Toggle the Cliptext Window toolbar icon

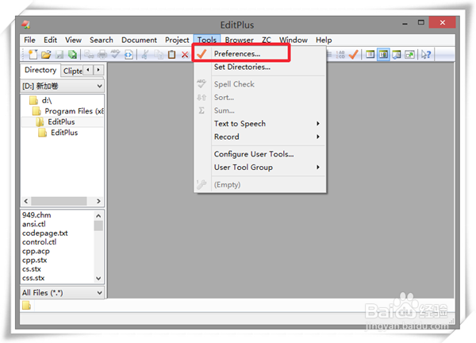coord(370,55)
